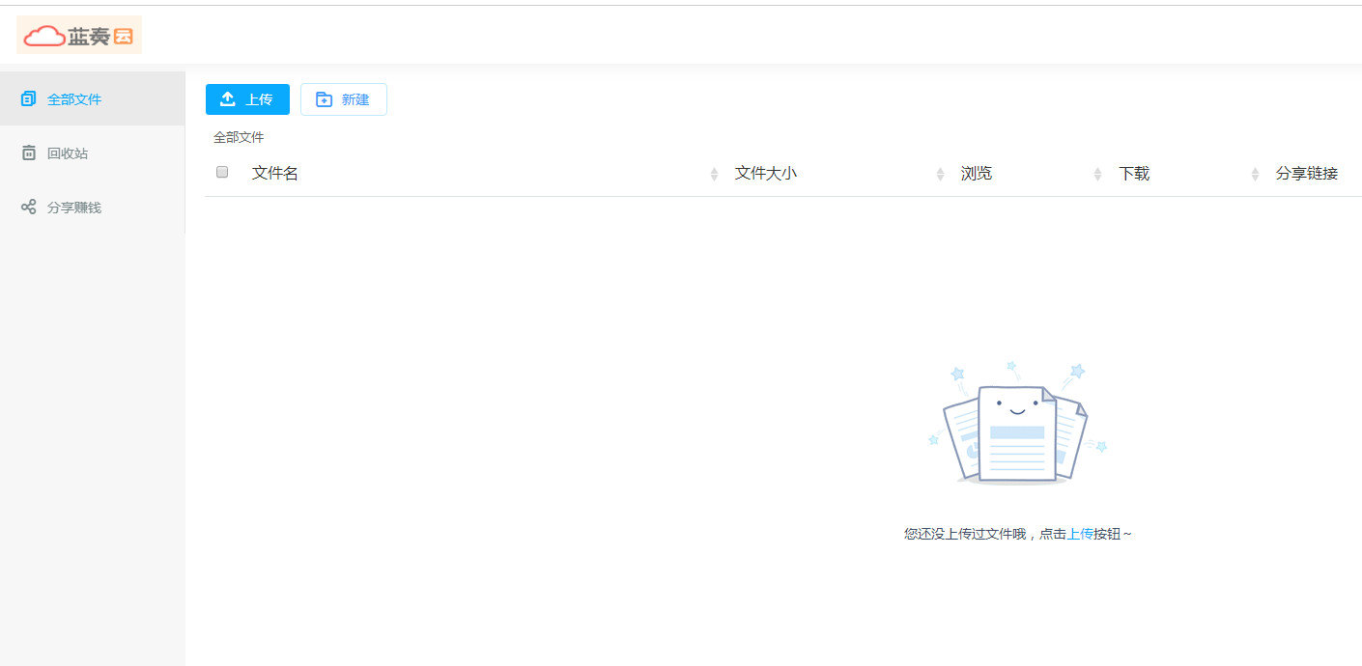
Task: Select the 分享赚钱 label in the sidebar menu
Action: click(x=74, y=207)
